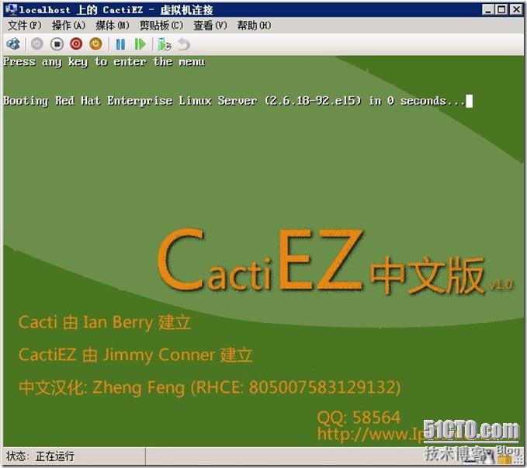The width and height of the screenshot is (527, 468).
Task: Click 'CactiEZ 由 Jimmy Conner 建立' text
Action: coord(135,355)
